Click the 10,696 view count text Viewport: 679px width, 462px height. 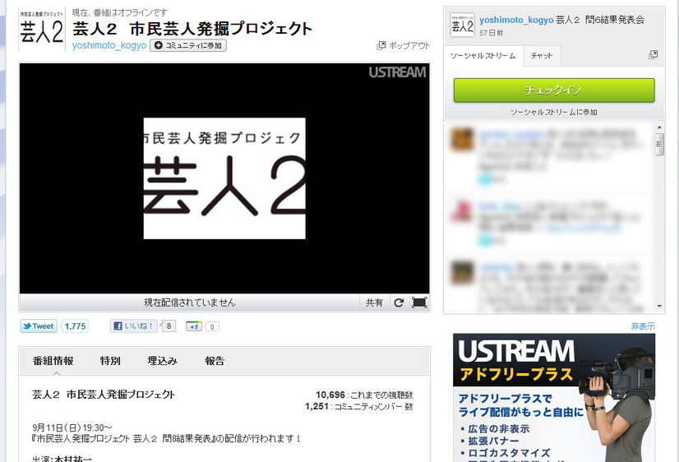pos(330,395)
